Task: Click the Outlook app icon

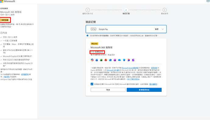Action: coord(110,60)
